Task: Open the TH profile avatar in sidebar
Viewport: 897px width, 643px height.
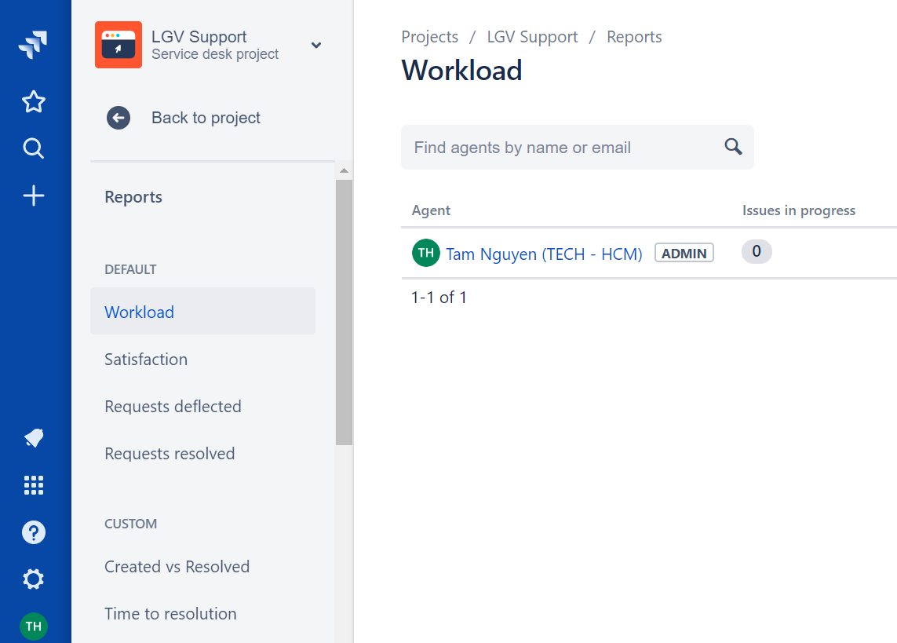Action: [33, 626]
